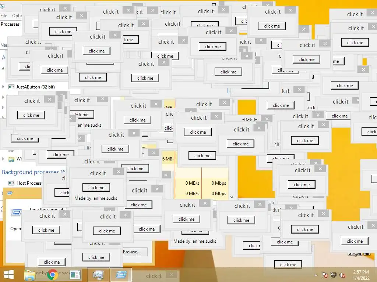Click the Host Process row icon
Image resolution: width=377 pixels, height=282 pixels.
click(11, 183)
